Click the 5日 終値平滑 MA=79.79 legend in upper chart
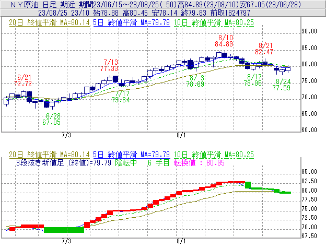The width and height of the screenshot is (326, 248). point(132,22)
